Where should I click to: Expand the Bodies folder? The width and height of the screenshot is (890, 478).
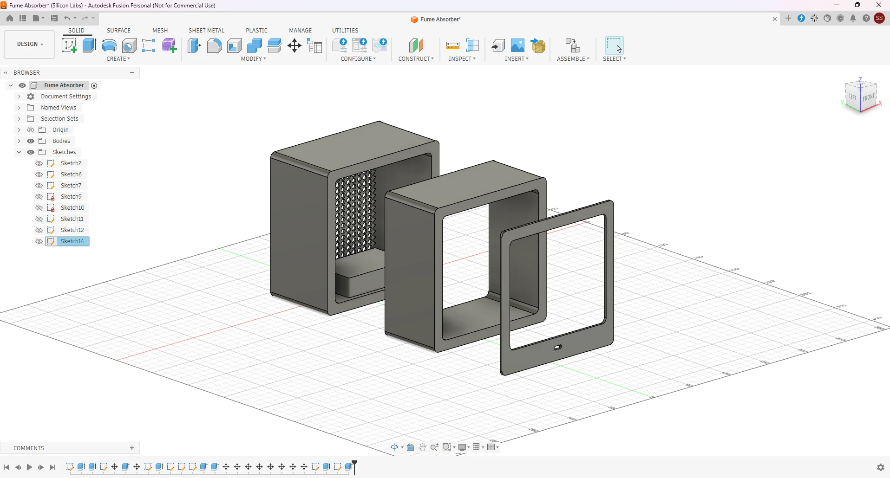tap(19, 142)
